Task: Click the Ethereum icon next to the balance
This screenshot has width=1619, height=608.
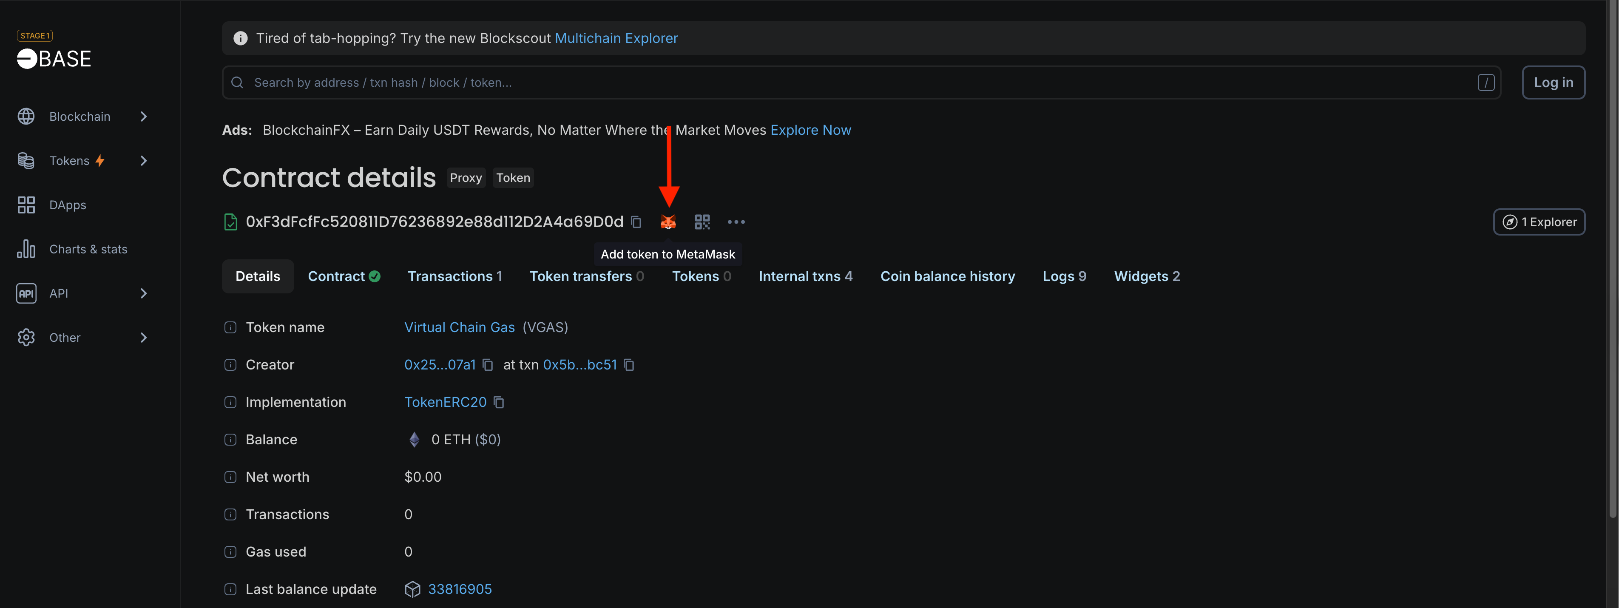Action: pyautogui.click(x=414, y=440)
